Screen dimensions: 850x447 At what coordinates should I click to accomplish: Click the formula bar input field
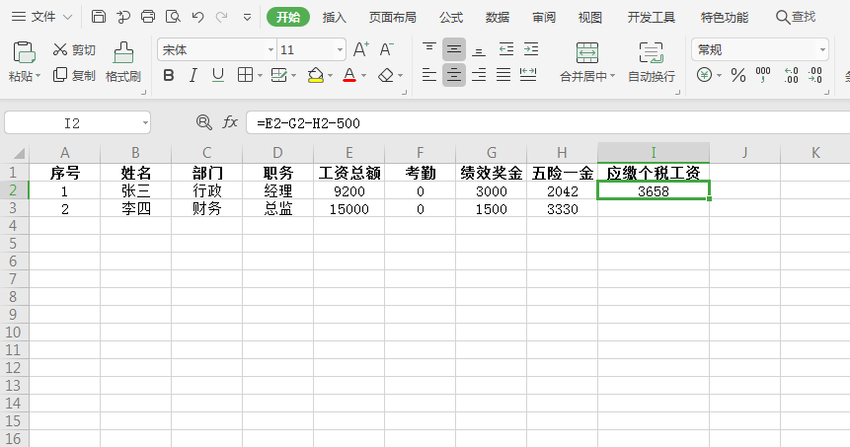click(543, 122)
